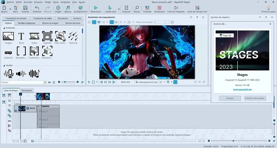Toggle favorites star in toolbox
277x148 pixels.
click(54, 82)
